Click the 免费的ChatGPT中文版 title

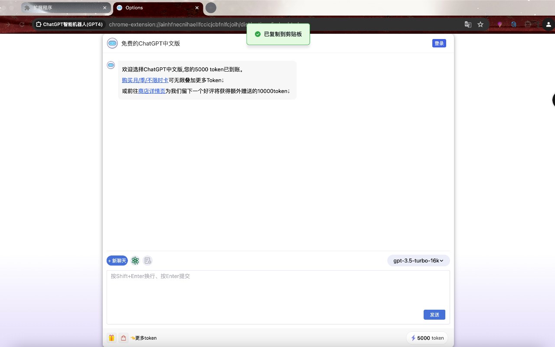[x=150, y=43]
